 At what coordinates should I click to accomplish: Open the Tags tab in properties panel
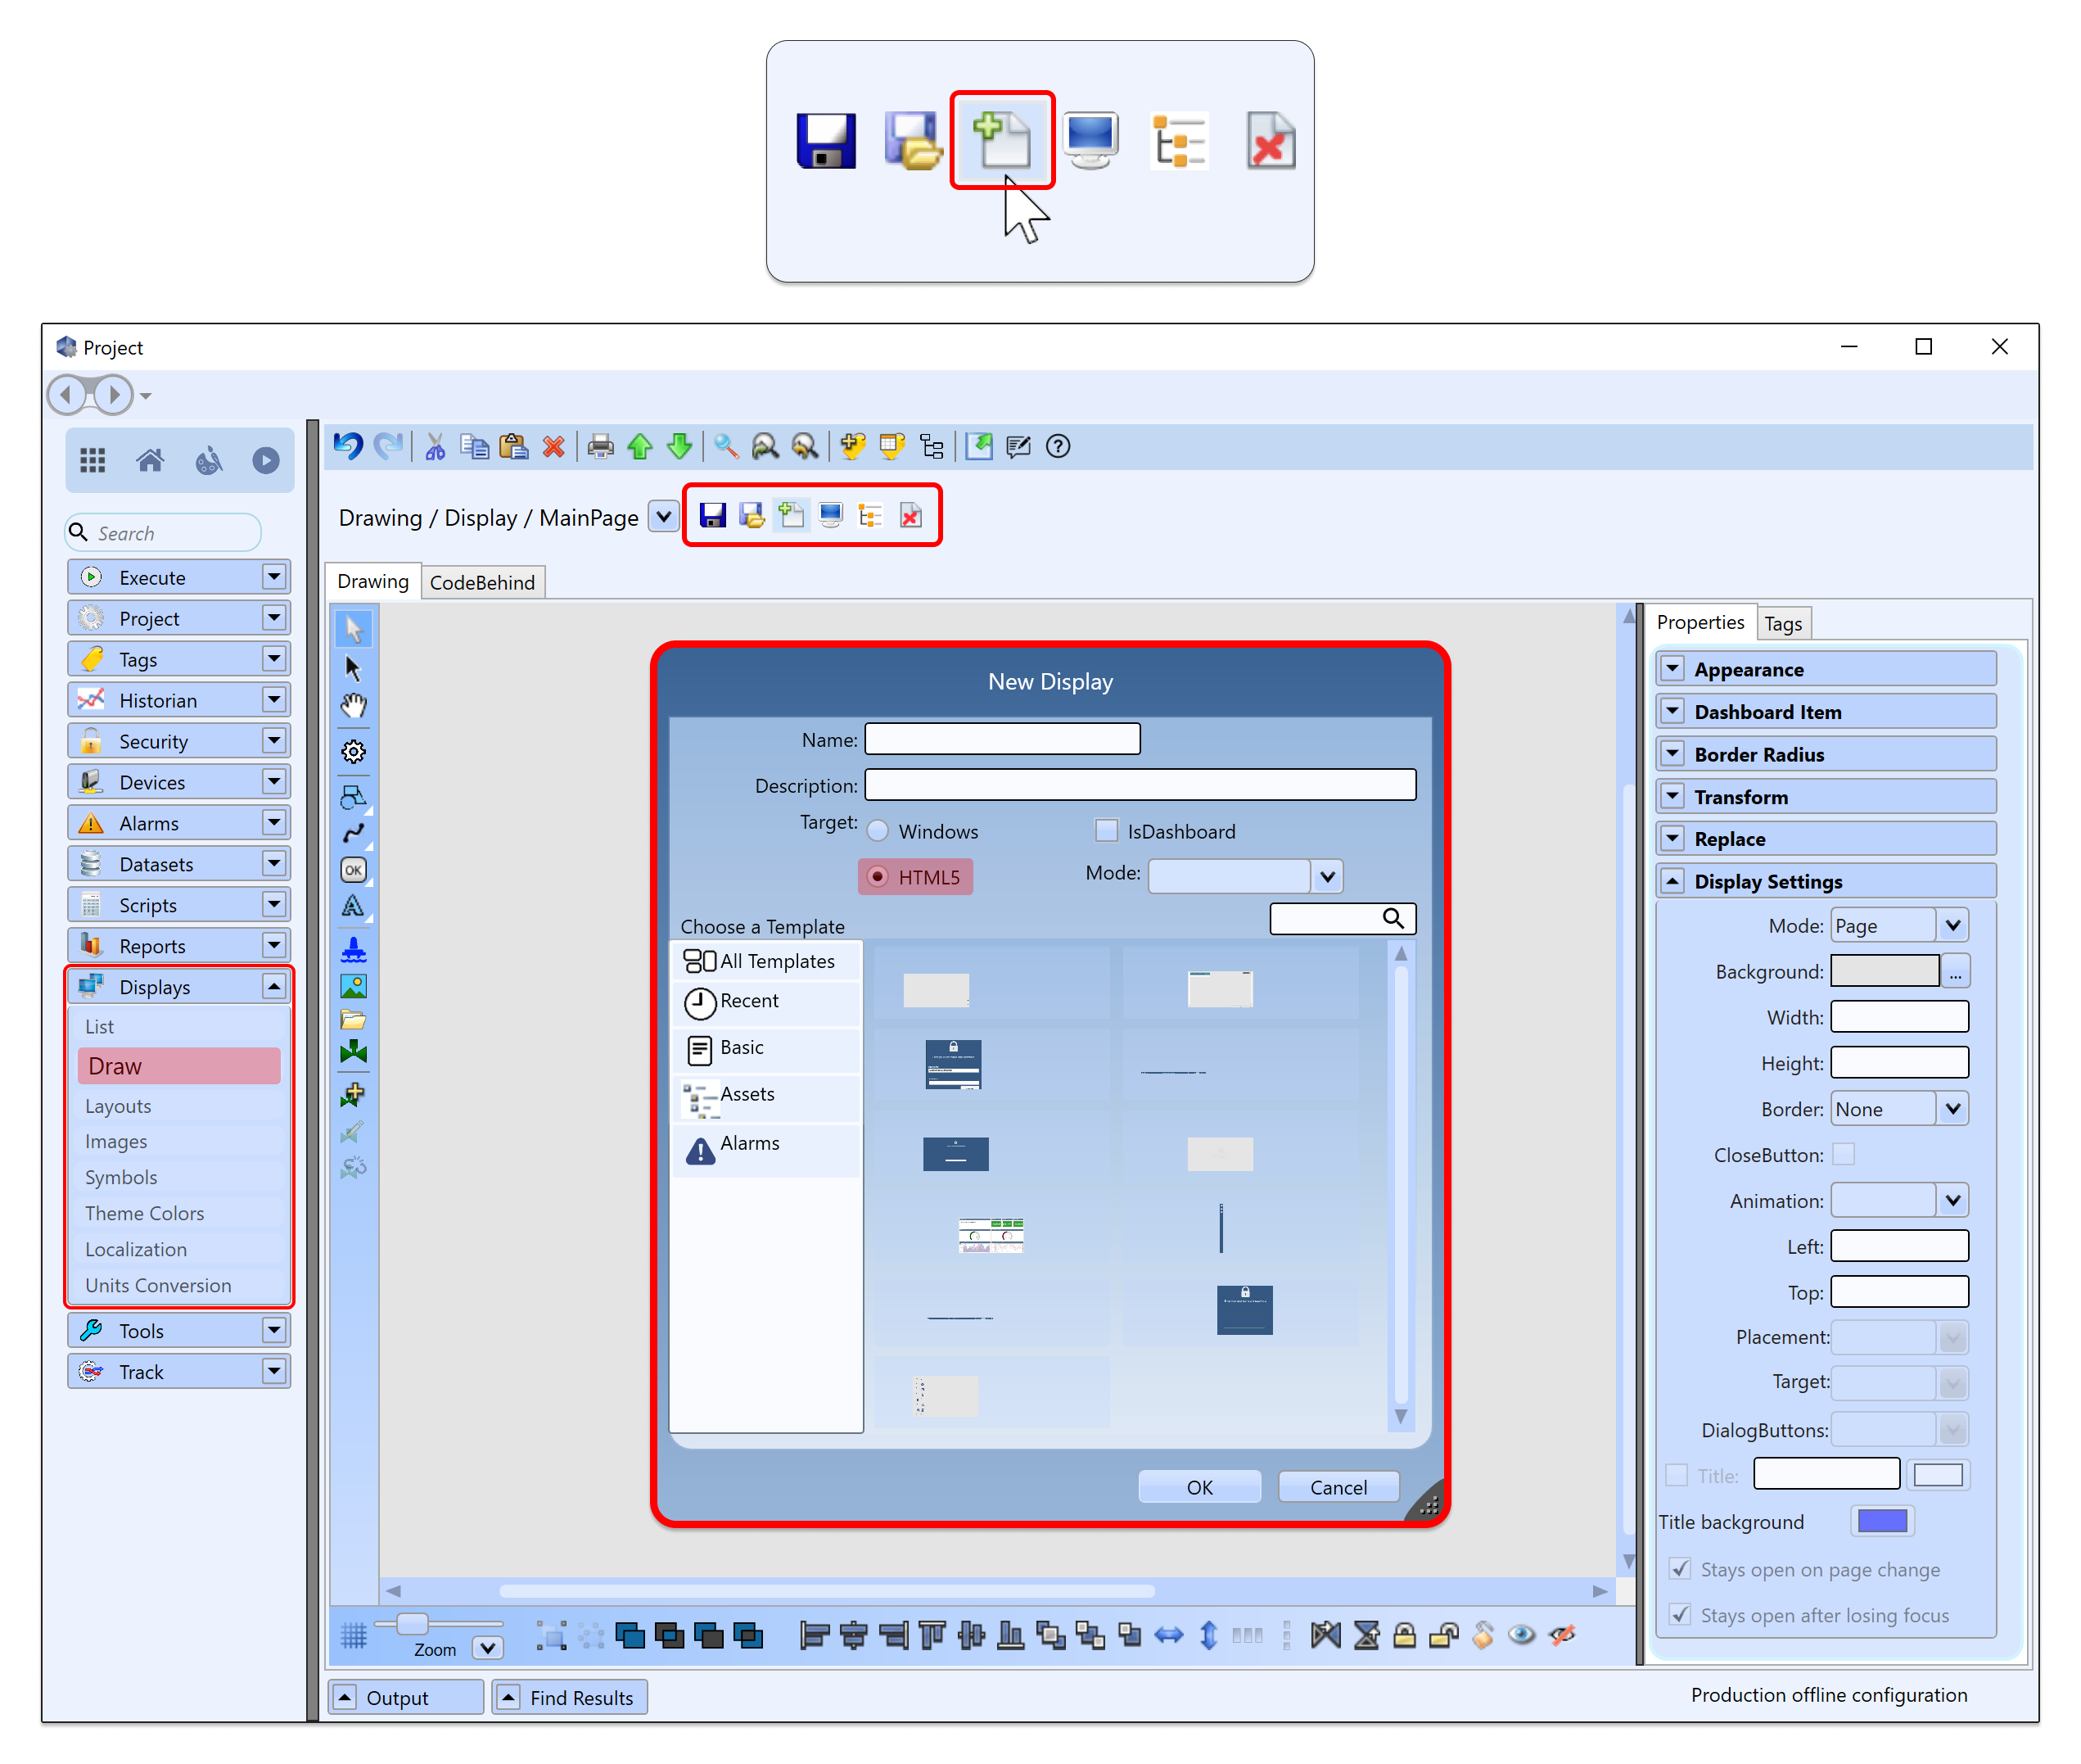[x=1782, y=623]
